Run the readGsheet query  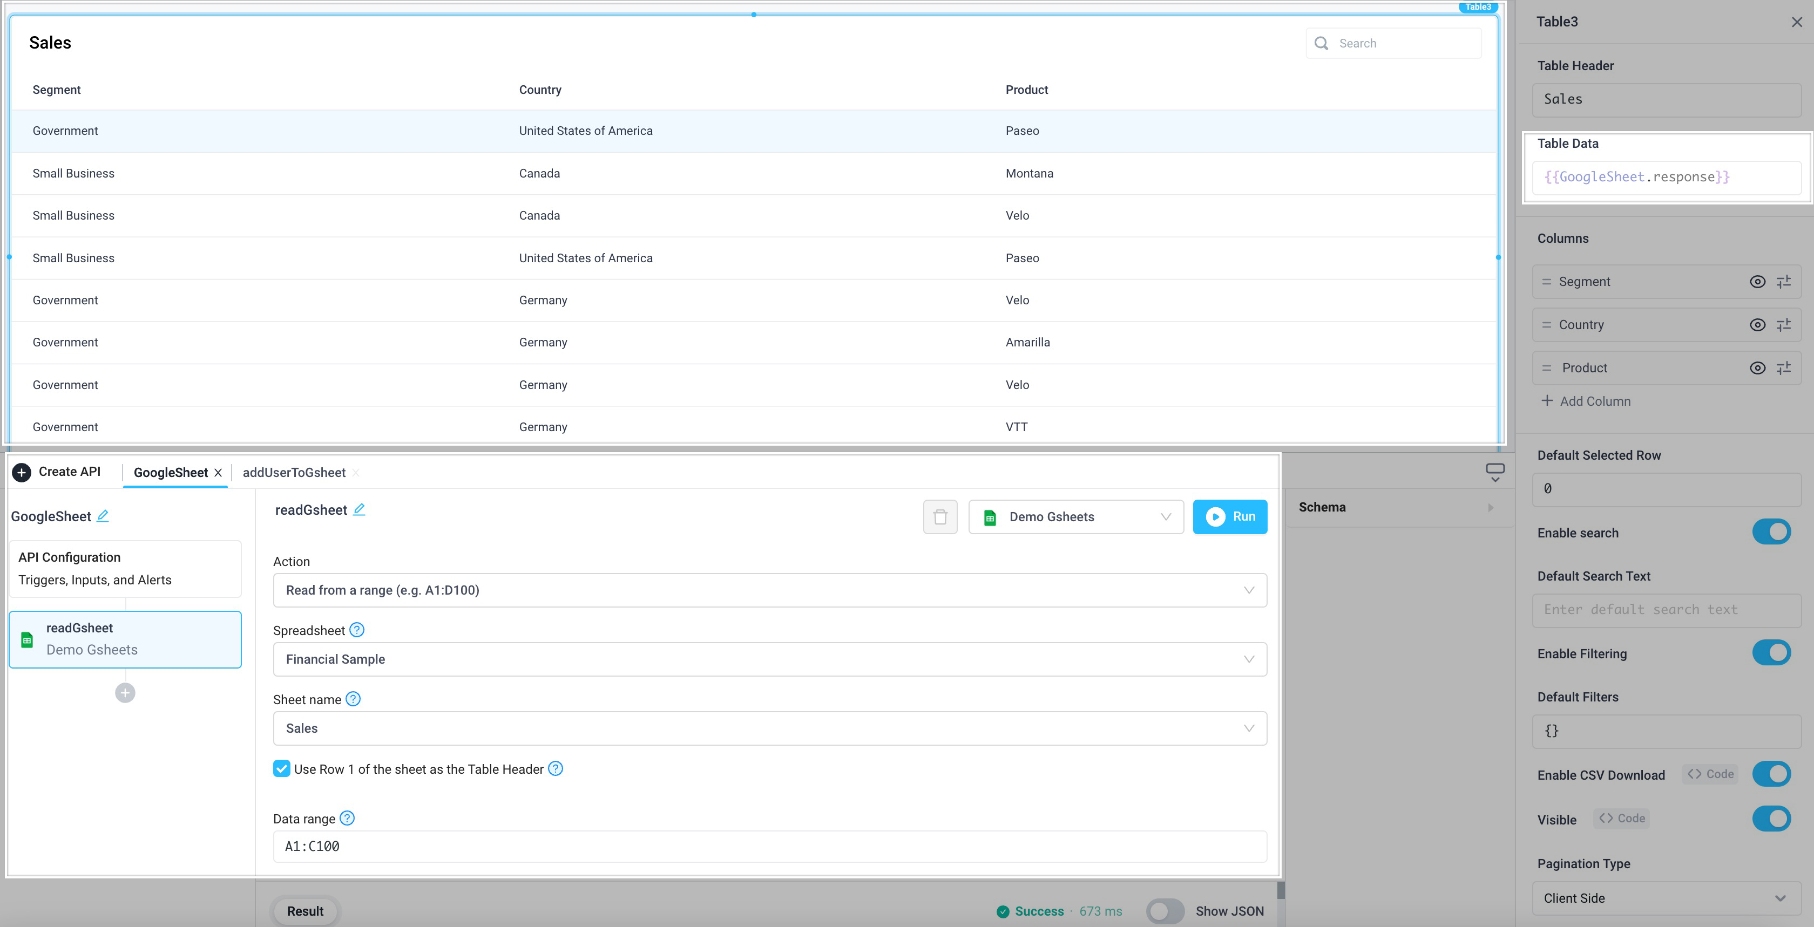1229,516
